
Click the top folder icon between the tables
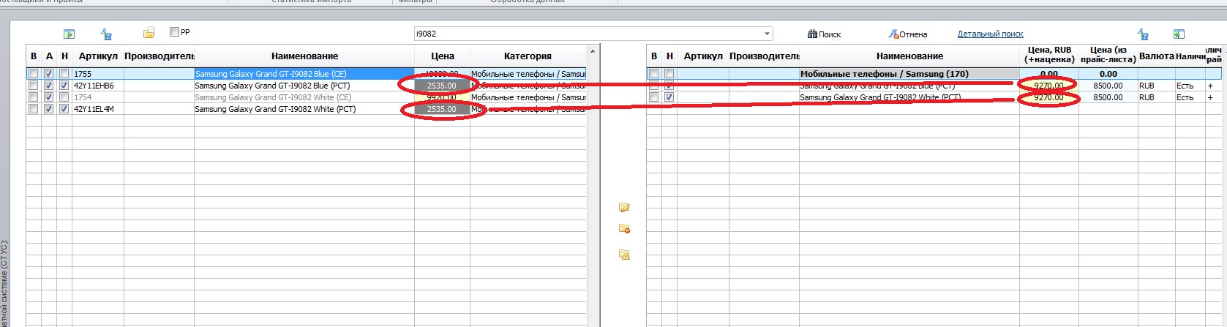click(624, 208)
